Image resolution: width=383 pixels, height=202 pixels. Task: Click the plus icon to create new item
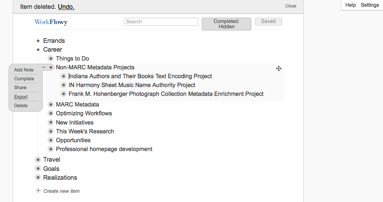(x=38, y=191)
